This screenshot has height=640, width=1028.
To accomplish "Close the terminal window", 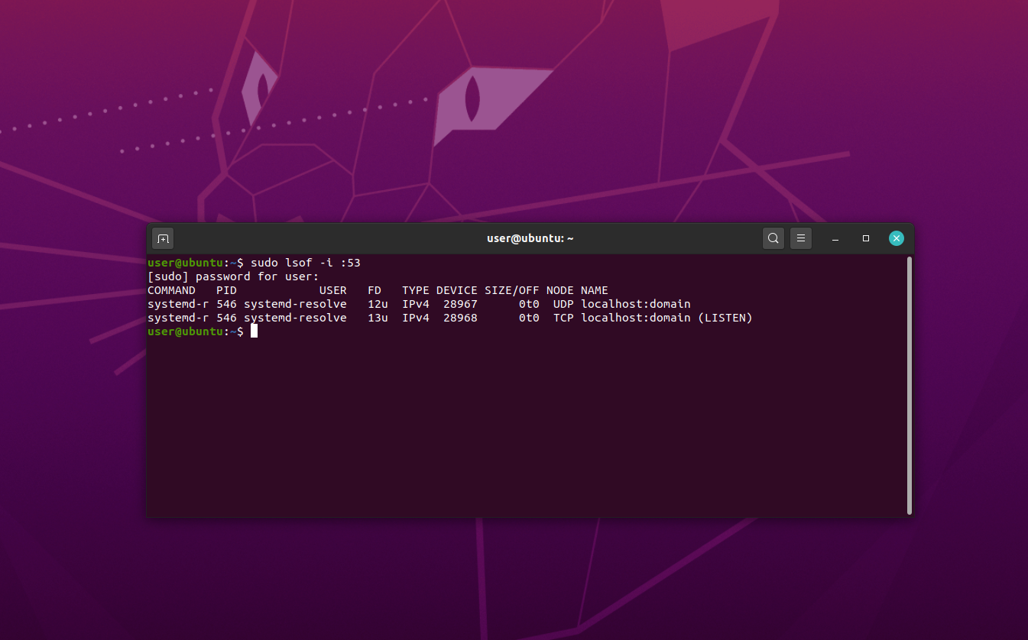I will [897, 238].
